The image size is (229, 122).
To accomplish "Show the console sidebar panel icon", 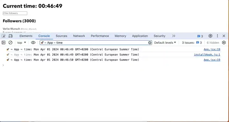I will click(x=3, y=42).
